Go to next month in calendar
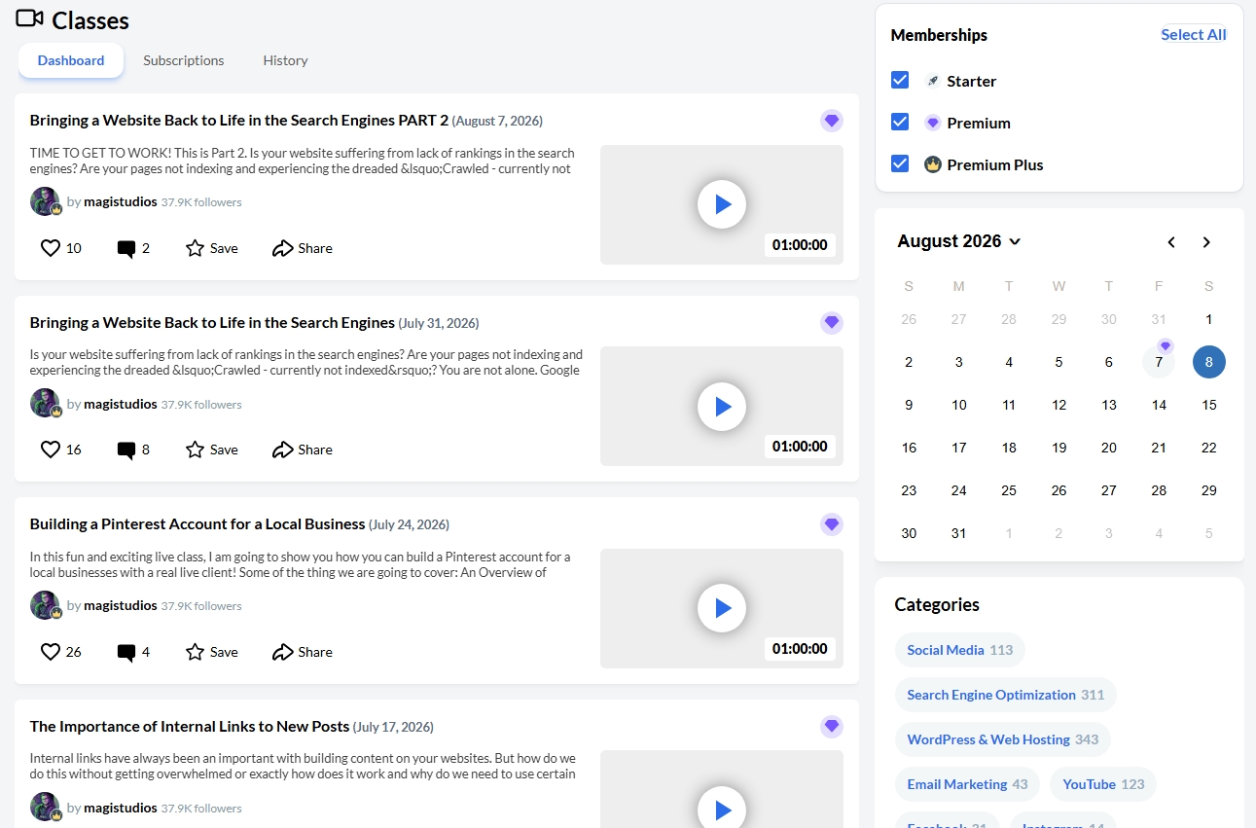Image resolution: width=1256 pixels, height=828 pixels. pos(1206,242)
